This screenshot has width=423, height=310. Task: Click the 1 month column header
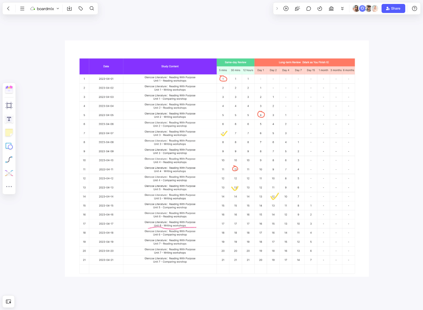point(323,70)
